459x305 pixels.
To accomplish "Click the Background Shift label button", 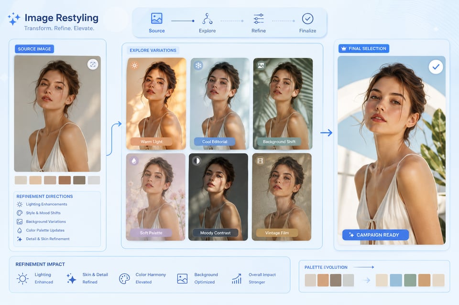I will [x=279, y=142].
